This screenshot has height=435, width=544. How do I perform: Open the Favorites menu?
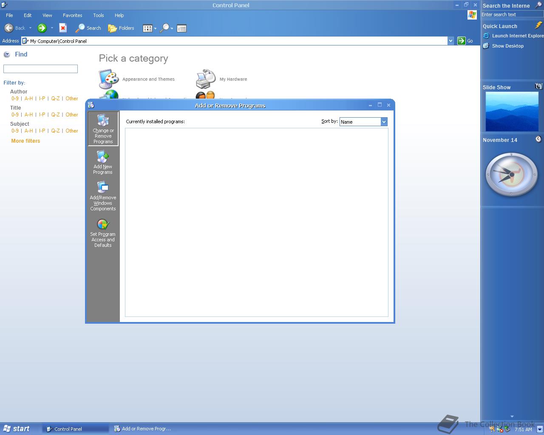click(73, 15)
